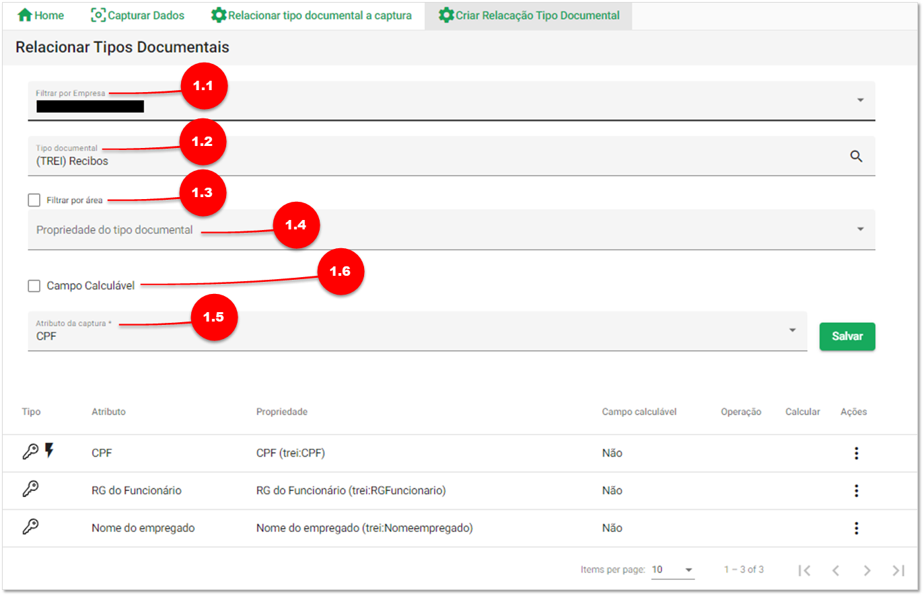This screenshot has width=924, height=596.
Task: Open the Items per page selector
Action: point(672,570)
